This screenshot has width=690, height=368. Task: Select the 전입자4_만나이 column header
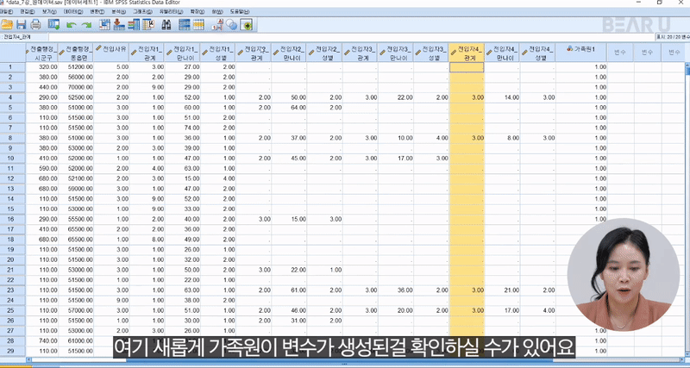click(502, 53)
